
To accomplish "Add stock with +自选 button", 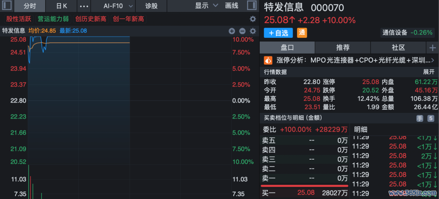I will [x=278, y=33].
